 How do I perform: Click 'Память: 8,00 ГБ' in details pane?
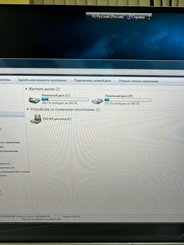point(71,216)
